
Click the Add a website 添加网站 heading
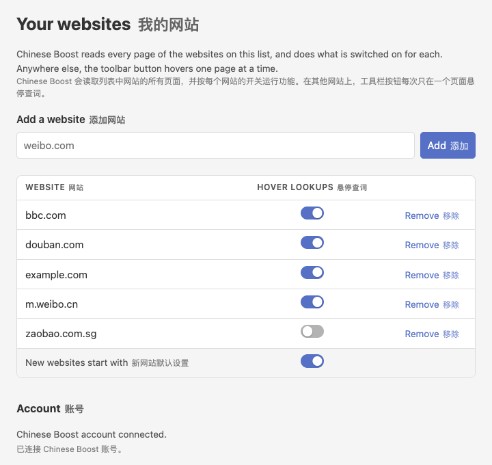click(71, 120)
